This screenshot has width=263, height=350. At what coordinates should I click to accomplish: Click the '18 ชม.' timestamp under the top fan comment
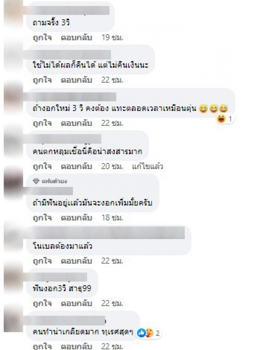[x=112, y=218]
